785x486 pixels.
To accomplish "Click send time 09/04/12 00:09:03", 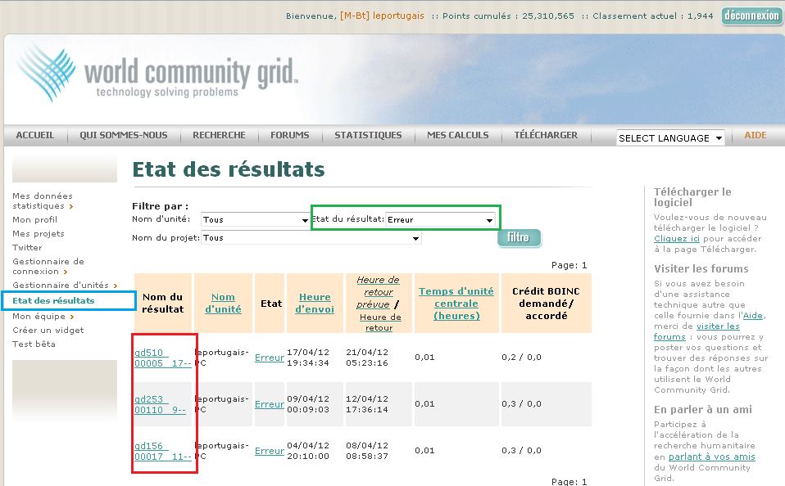I will tap(308, 404).
